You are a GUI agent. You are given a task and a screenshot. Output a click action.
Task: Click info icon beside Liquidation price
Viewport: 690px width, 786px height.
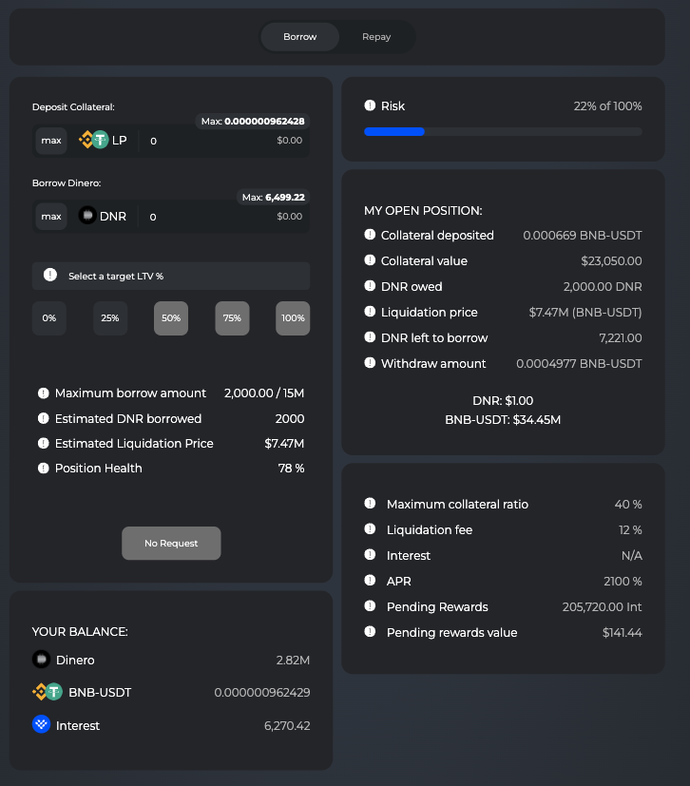pyautogui.click(x=370, y=312)
